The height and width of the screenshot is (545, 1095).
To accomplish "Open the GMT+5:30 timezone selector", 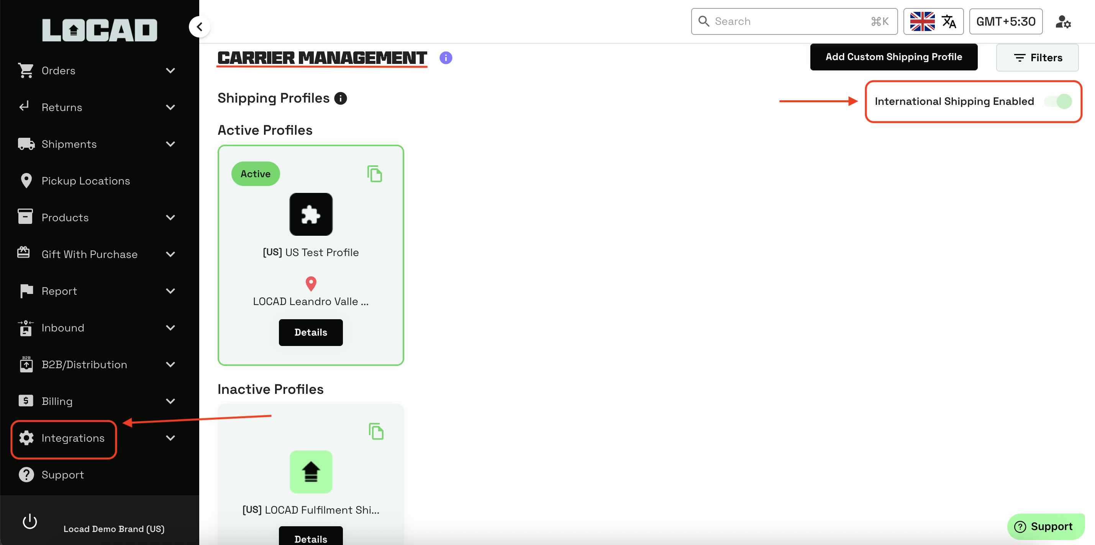I will (1005, 21).
